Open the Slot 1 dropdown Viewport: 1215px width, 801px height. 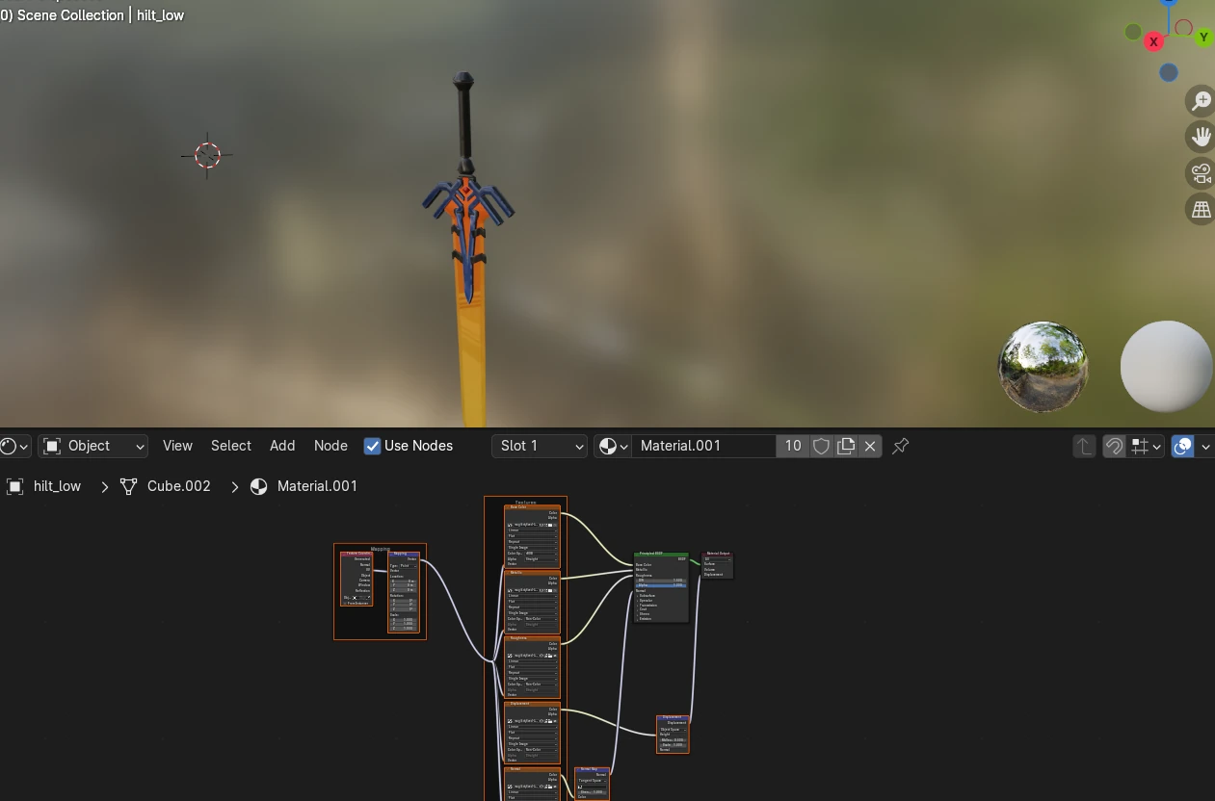[540, 446]
